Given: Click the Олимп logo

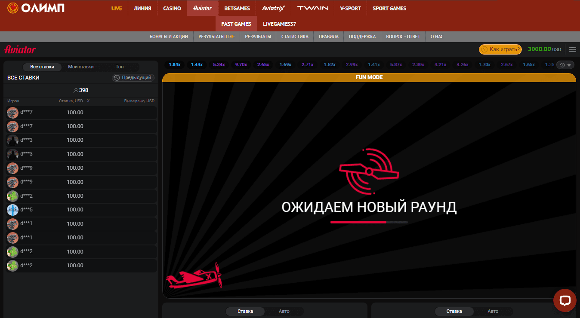Looking at the screenshot, I should pos(36,8).
